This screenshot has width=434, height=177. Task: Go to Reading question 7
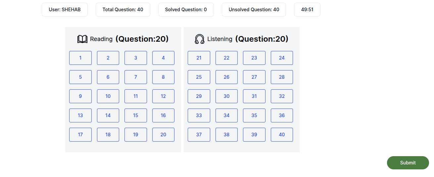pos(136,77)
